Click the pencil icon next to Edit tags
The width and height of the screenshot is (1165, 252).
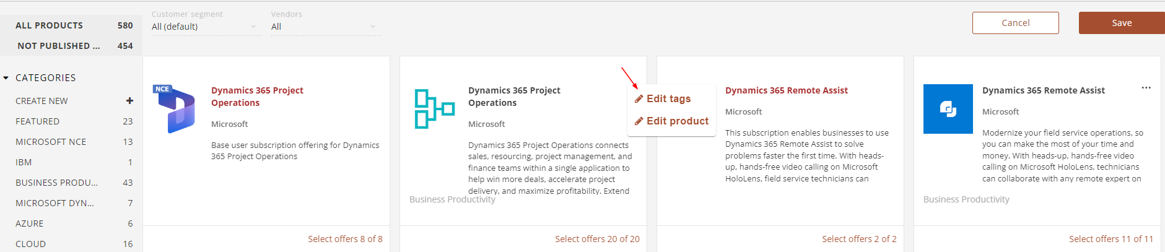(x=639, y=99)
